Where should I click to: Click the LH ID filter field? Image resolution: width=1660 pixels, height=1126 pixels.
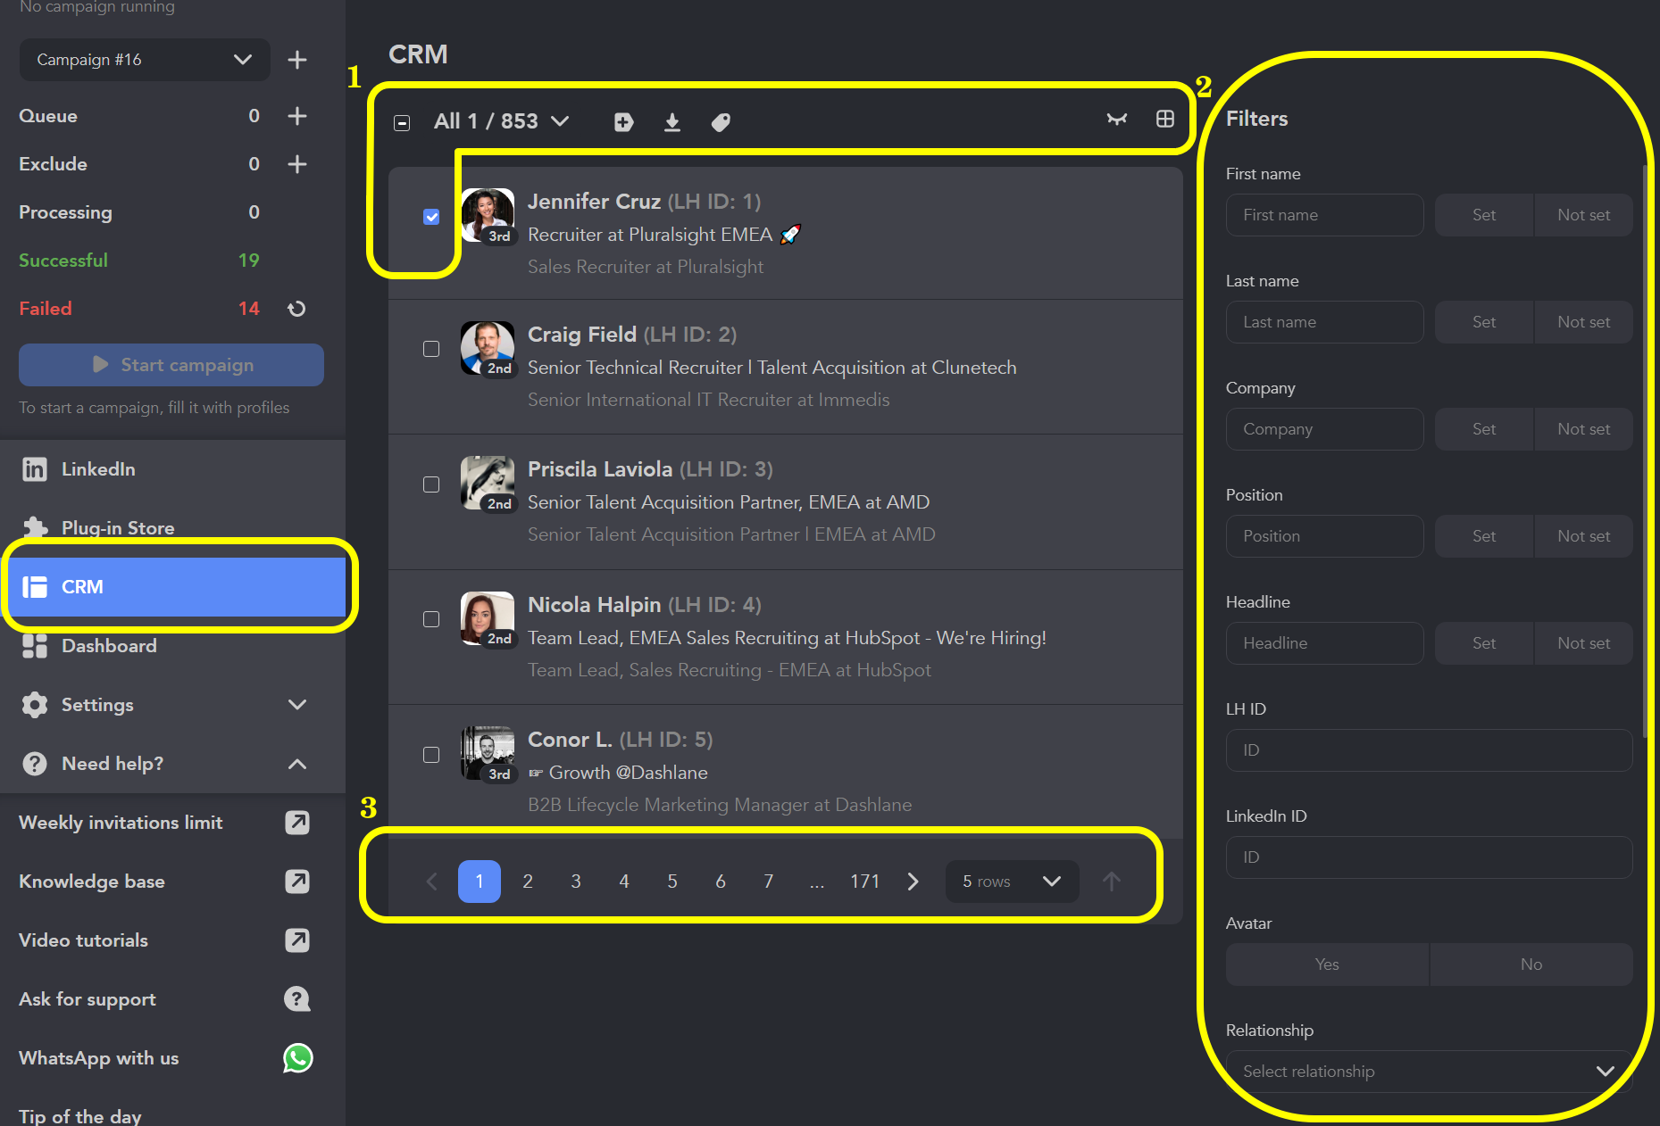click(1429, 750)
